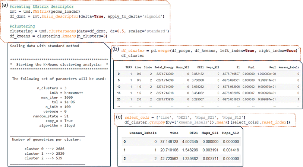Click the 'copy_x = True' parameter line
The height and width of the screenshot is (167, 303).
[59, 121]
